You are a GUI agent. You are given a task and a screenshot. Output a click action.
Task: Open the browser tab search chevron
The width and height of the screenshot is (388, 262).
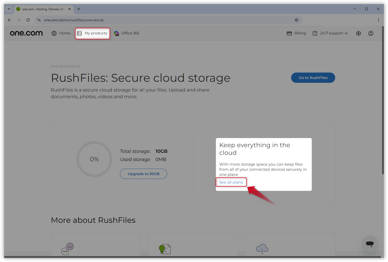(9, 9)
